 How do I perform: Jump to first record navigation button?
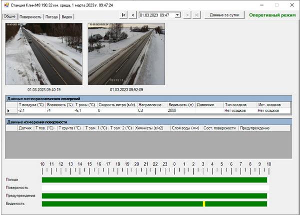coord(124,15)
